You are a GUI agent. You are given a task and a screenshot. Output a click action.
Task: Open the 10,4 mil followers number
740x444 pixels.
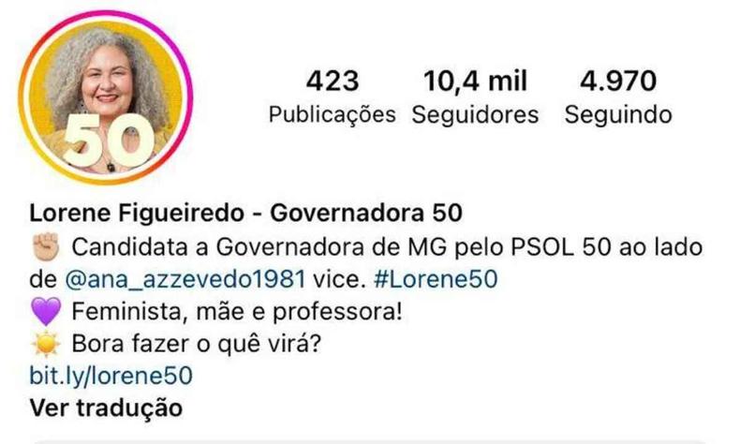(475, 81)
